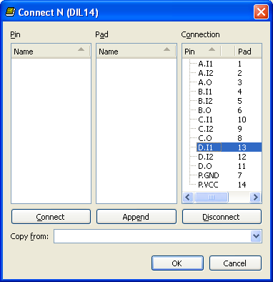Click the scroll-right arrow in Connection list

[x=256, y=198]
